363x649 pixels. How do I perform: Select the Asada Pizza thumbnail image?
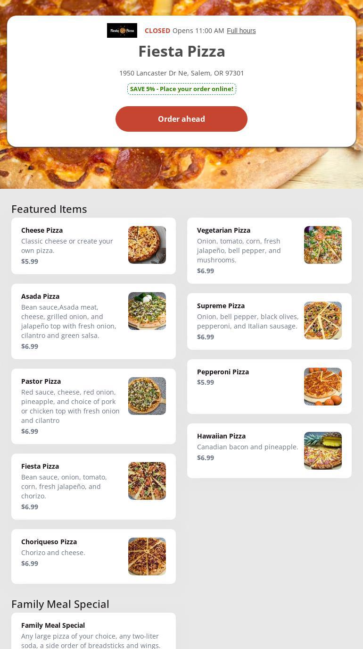click(x=147, y=311)
